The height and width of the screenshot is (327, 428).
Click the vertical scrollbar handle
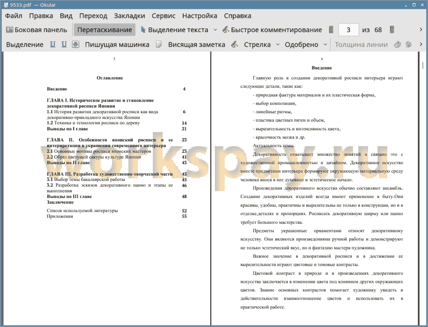coord(423,65)
